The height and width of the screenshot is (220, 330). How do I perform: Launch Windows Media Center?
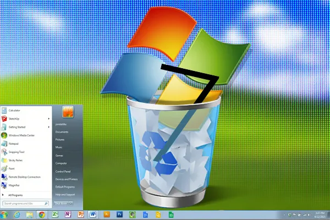pyautogui.click(x=26, y=135)
